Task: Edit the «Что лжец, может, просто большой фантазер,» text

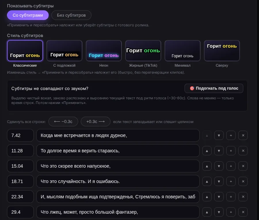Action: click(x=118, y=212)
